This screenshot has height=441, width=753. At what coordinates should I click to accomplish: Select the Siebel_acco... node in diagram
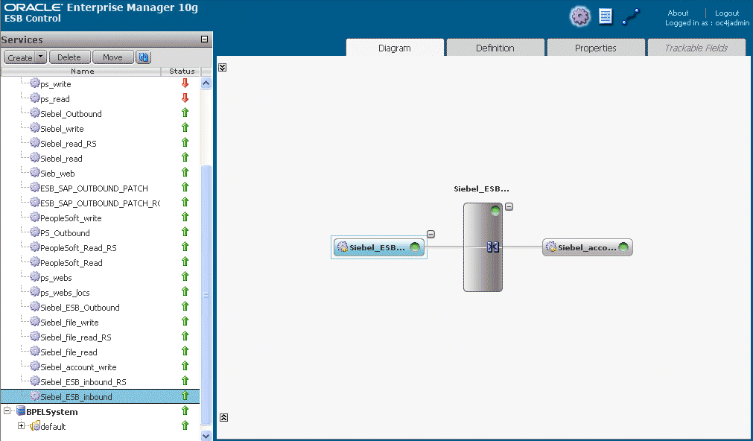(x=588, y=247)
